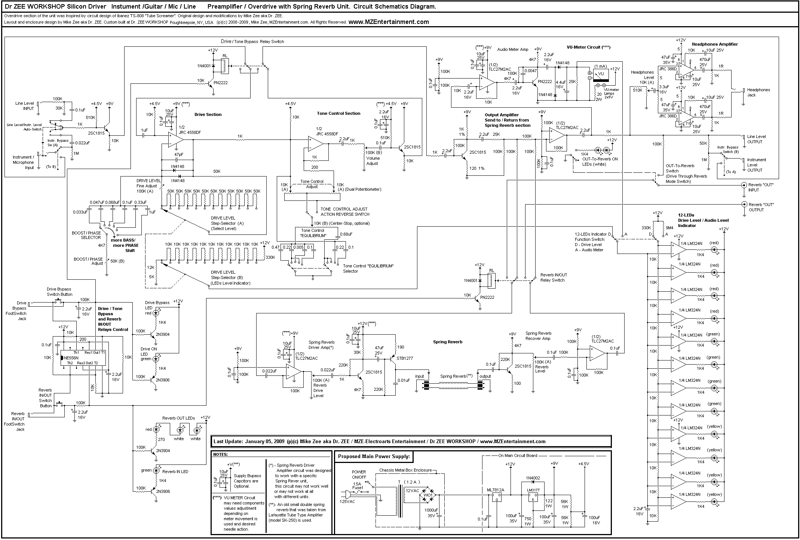Click the Line Level/Instr. Level Auto-Switch label
This screenshot has width=800, height=540.
24,126
